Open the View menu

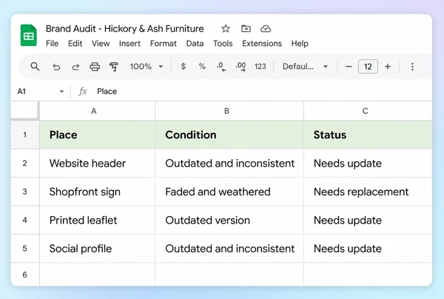click(101, 44)
